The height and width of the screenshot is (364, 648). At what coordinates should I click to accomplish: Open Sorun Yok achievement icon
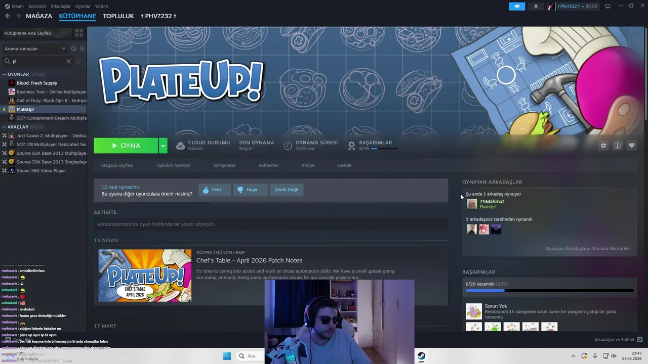pos(474,311)
